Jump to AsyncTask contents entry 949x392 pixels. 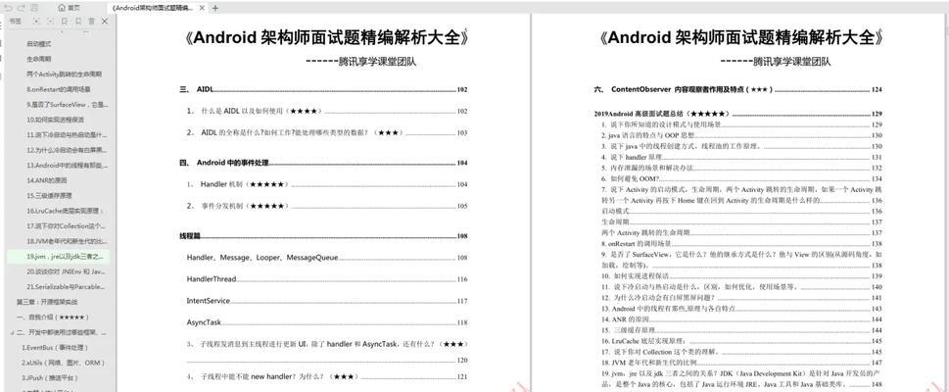coord(327,323)
